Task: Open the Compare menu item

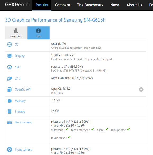Action: 63,5
